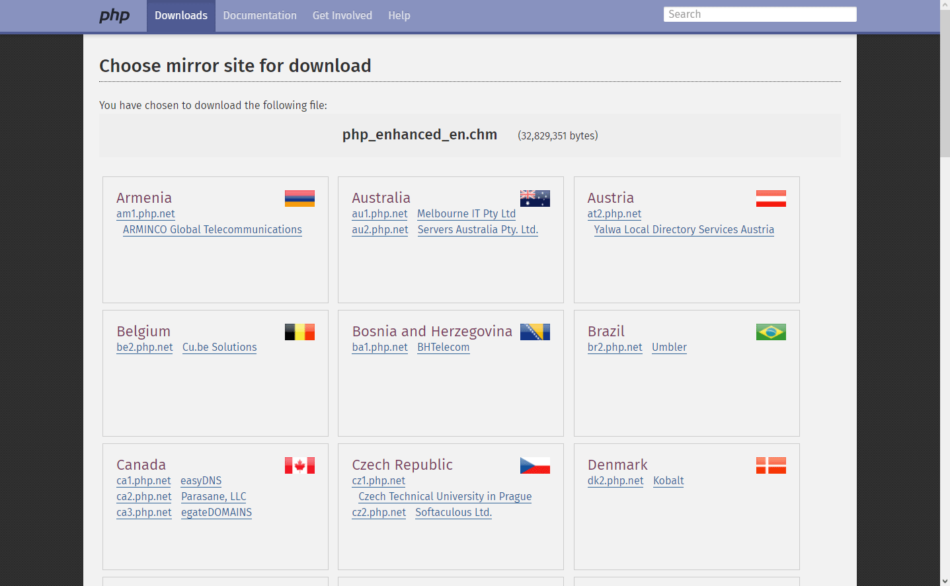The image size is (950, 586).
Task: Click the scrollbar down arrow
Action: [x=945, y=581]
